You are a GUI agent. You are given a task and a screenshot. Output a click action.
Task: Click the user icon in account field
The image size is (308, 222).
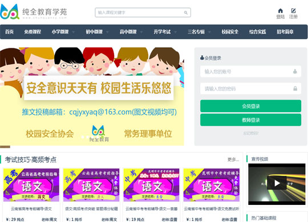coord(295,72)
